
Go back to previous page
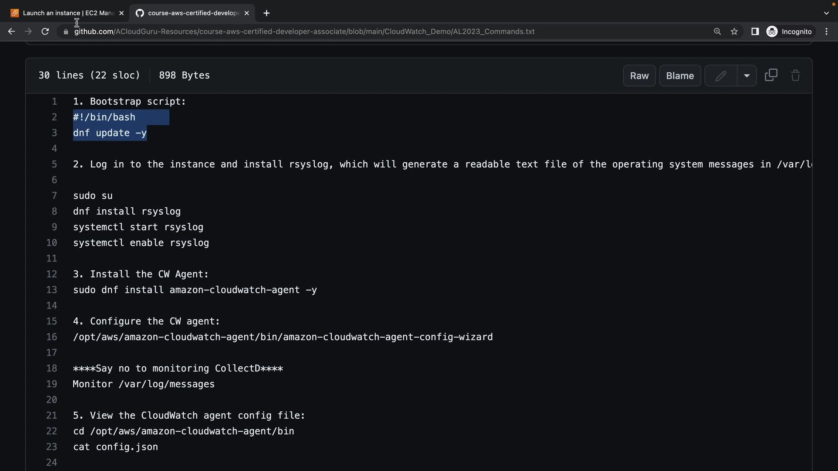[12, 31]
